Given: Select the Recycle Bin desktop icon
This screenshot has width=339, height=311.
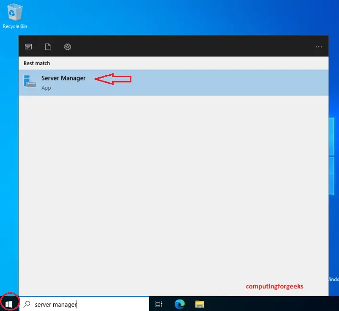Looking at the screenshot, I should 15,16.
